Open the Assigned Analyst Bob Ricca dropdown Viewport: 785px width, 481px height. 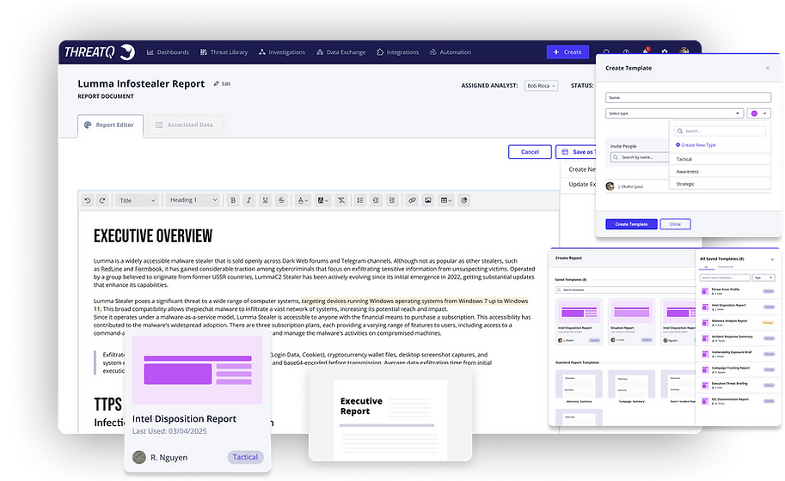(541, 86)
